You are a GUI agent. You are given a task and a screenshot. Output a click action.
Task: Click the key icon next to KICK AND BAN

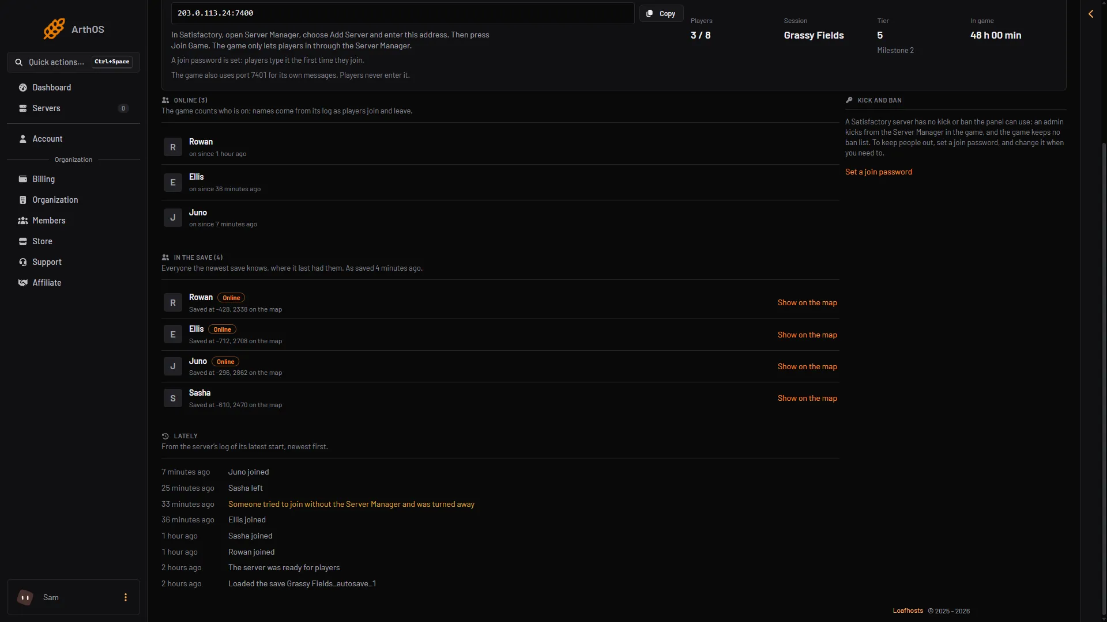click(x=849, y=100)
